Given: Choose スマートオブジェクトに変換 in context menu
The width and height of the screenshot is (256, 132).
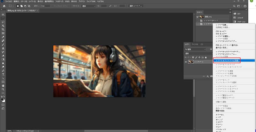Looking at the screenshot, I should tap(234, 60).
